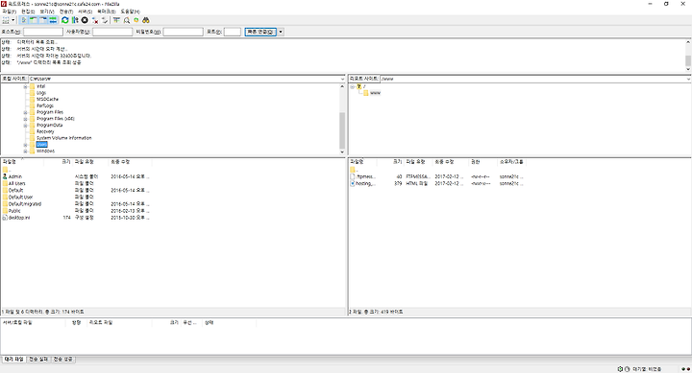Open the directory listing filters dialog
Viewport: 692px width, 373px height.
116,20
